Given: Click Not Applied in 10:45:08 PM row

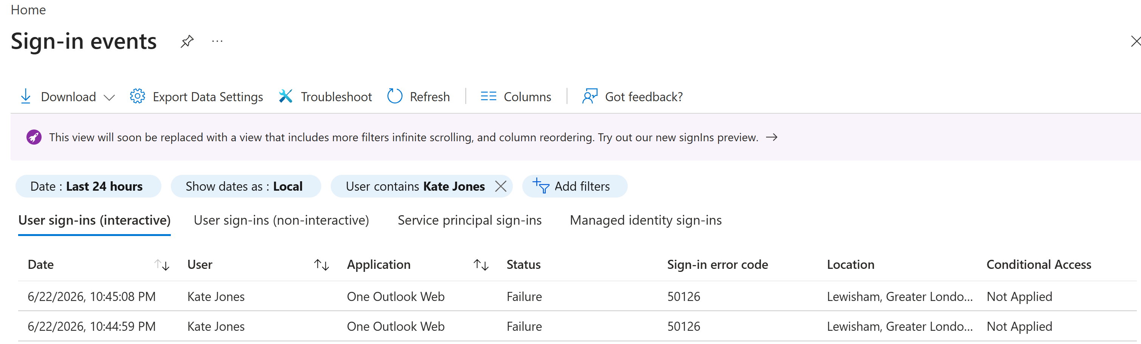Looking at the screenshot, I should [1019, 297].
